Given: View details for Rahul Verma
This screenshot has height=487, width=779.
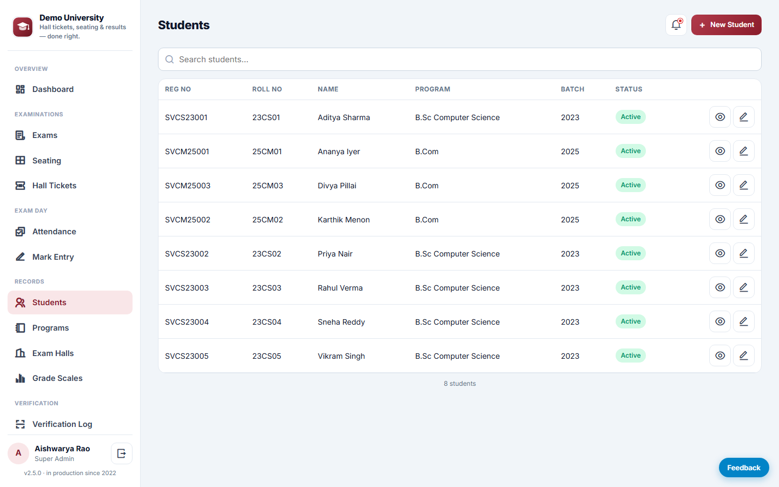Looking at the screenshot, I should 720,287.
